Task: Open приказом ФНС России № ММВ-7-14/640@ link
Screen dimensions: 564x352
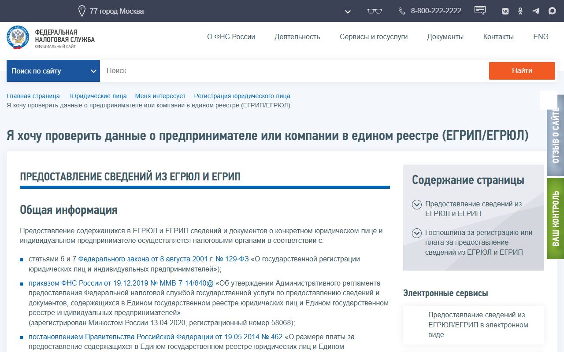Action: [121, 283]
